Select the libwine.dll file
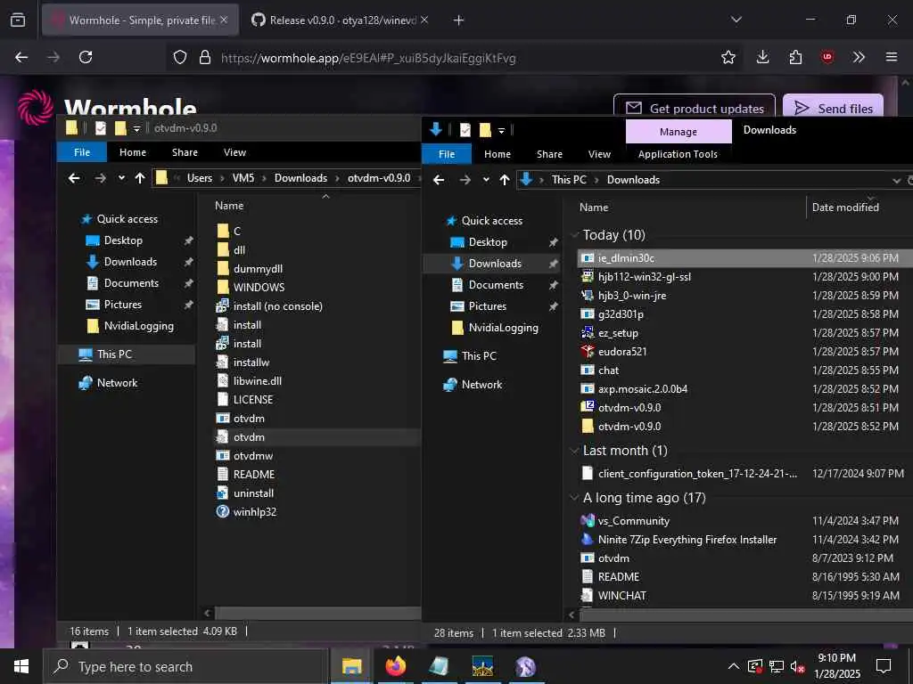 257,381
